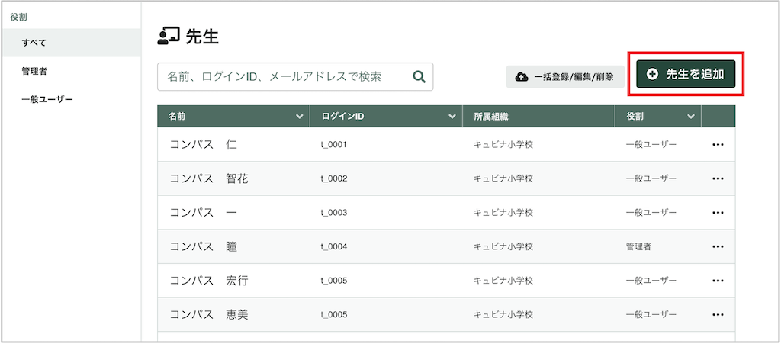Open three-dot menu for コンパス 仁
Screen dimensions: 781x344
pos(717,145)
